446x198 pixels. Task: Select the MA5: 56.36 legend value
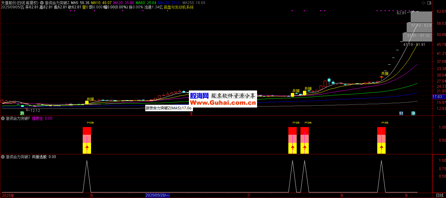[80, 2]
